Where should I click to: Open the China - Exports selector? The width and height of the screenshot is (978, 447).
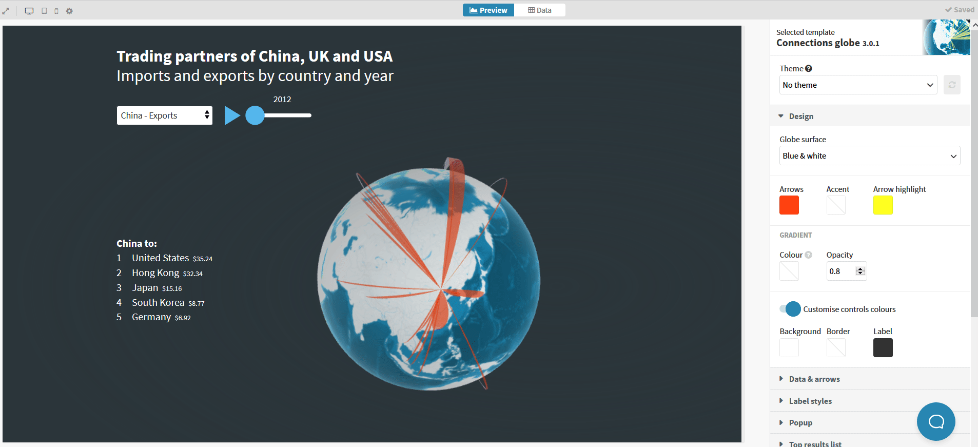point(164,115)
